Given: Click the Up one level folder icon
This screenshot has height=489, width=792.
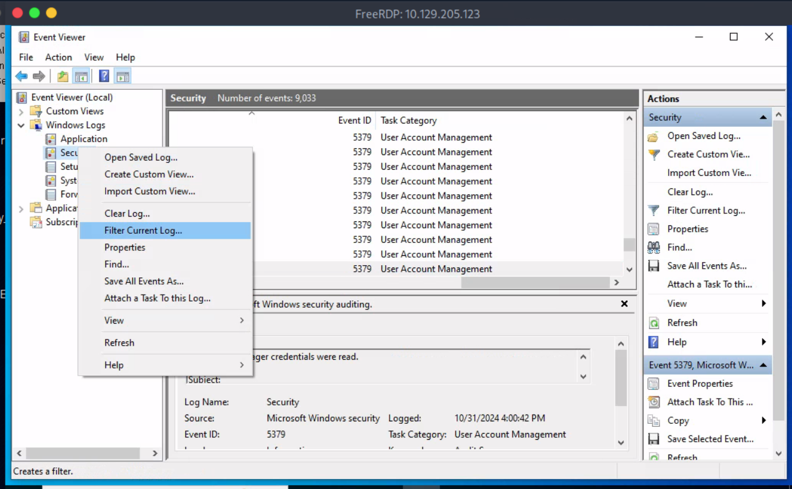Looking at the screenshot, I should point(63,76).
